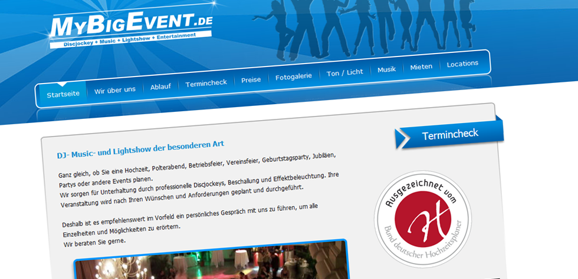View the Fotogalerie page
Image resolution: width=578 pixels, height=279 pixels.
pos(294,77)
